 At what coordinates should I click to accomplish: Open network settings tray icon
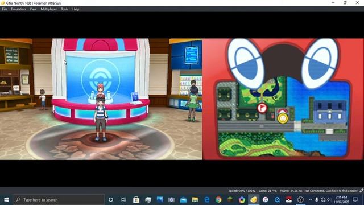tap(323, 200)
